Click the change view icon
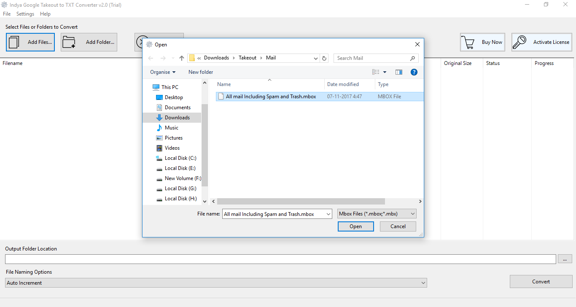This screenshot has height=307, width=576. click(376, 72)
